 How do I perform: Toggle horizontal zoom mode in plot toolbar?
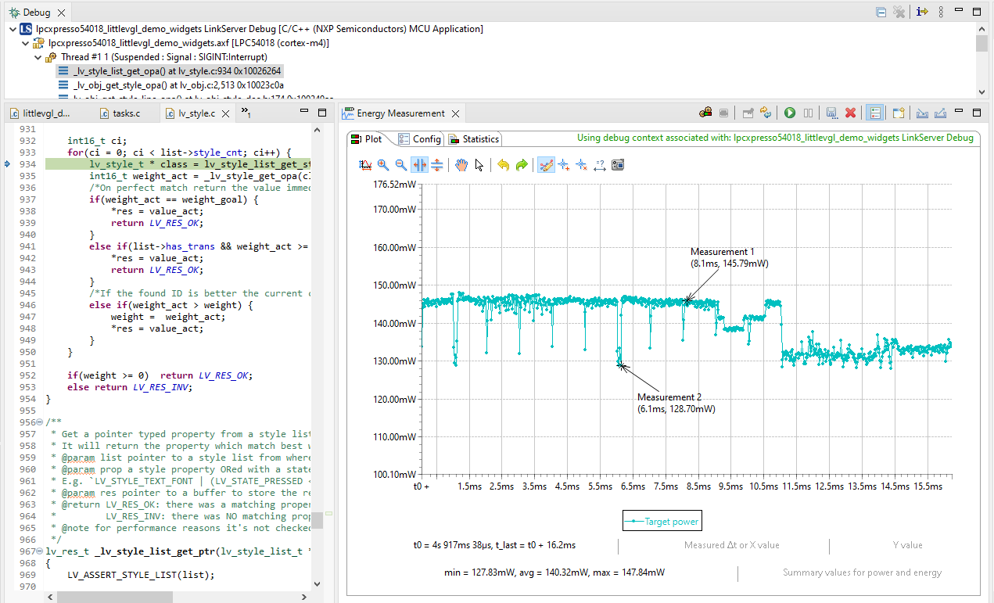coord(420,165)
